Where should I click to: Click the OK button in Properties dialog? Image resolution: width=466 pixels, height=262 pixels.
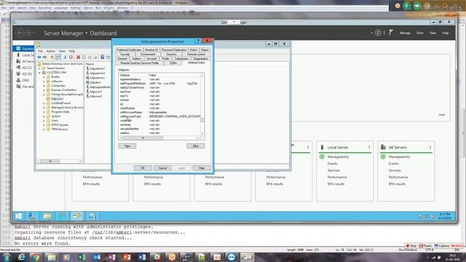(143, 168)
